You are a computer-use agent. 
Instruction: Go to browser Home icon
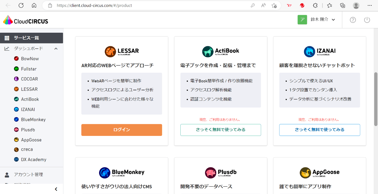tap(34, 5)
